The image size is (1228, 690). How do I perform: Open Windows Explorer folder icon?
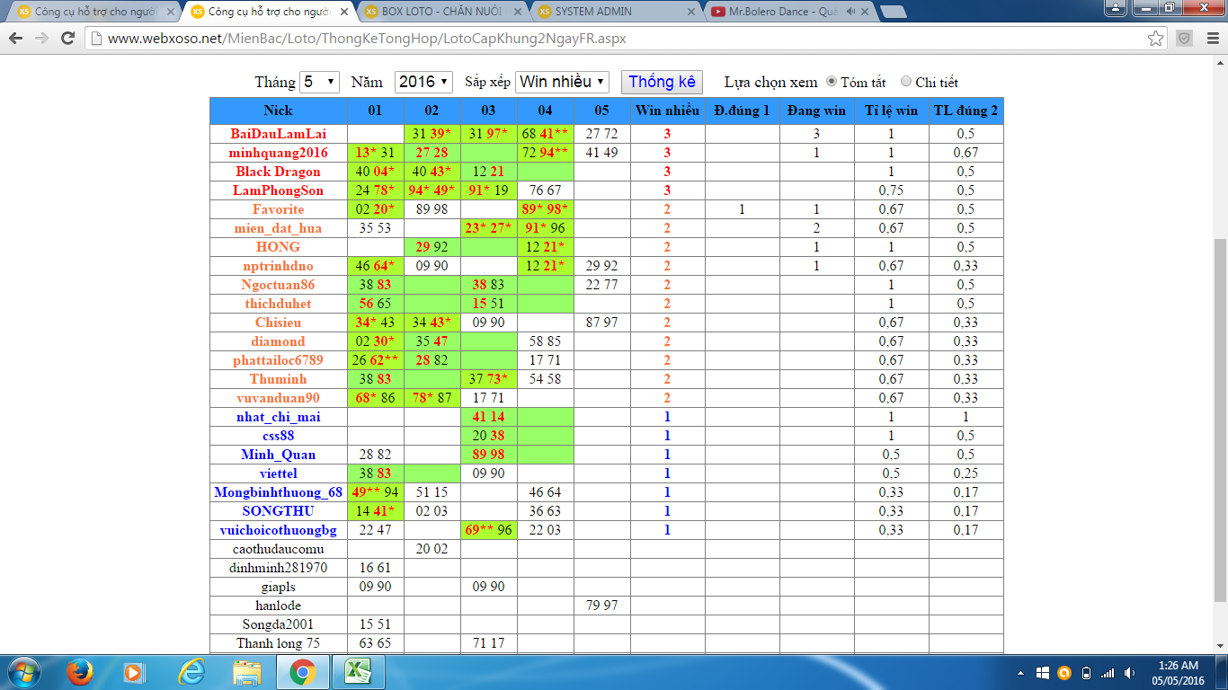246,672
